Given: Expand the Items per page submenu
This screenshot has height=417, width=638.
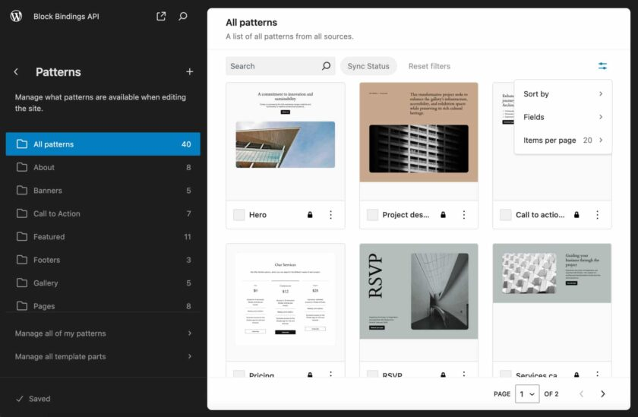Looking at the screenshot, I should pos(563,141).
